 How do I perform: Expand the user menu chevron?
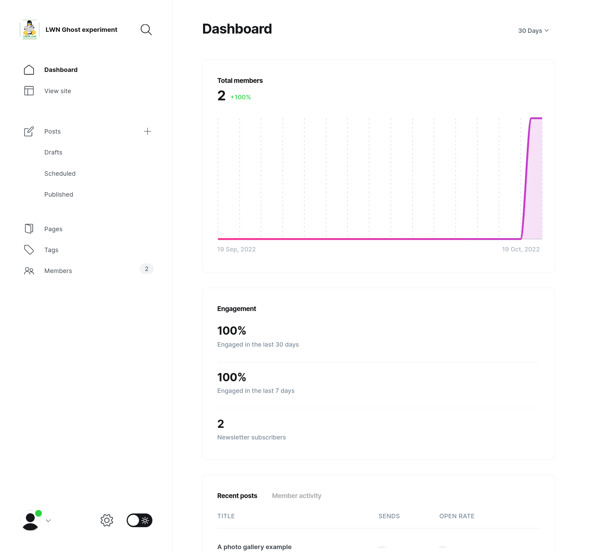[x=48, y=521]
